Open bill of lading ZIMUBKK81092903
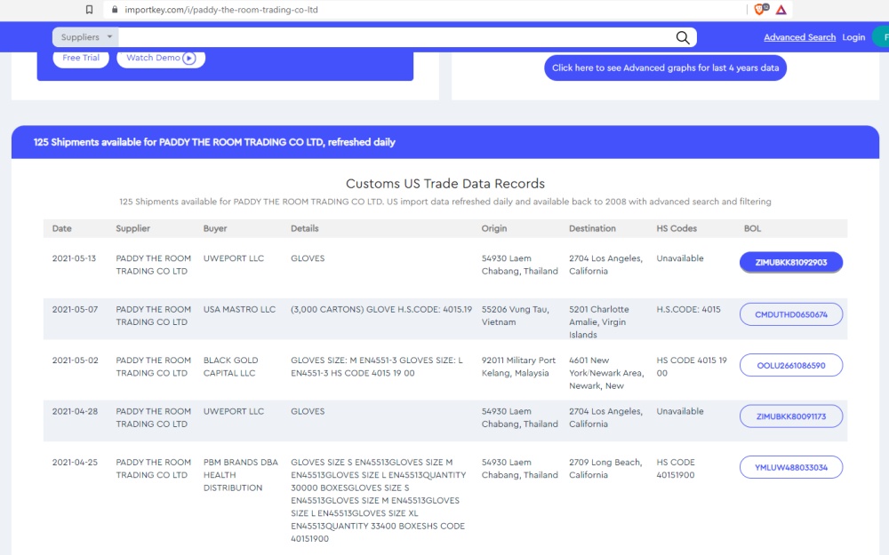 tap(790, 263)
